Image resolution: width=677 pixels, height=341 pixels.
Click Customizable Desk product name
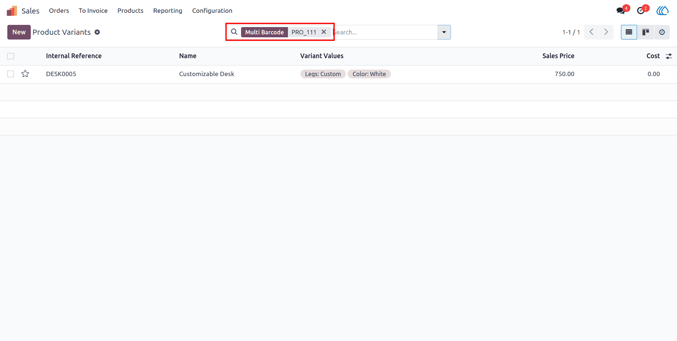[207, 74]
